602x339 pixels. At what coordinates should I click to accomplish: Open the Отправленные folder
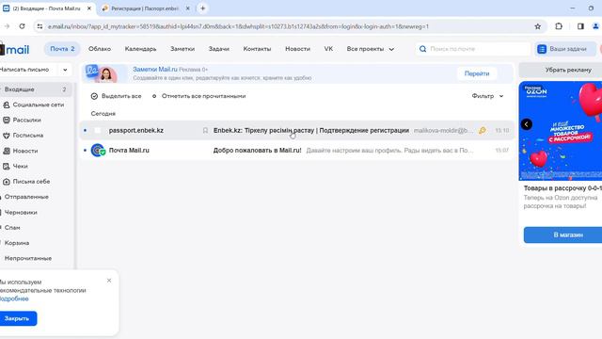click(x=26, y=197)
